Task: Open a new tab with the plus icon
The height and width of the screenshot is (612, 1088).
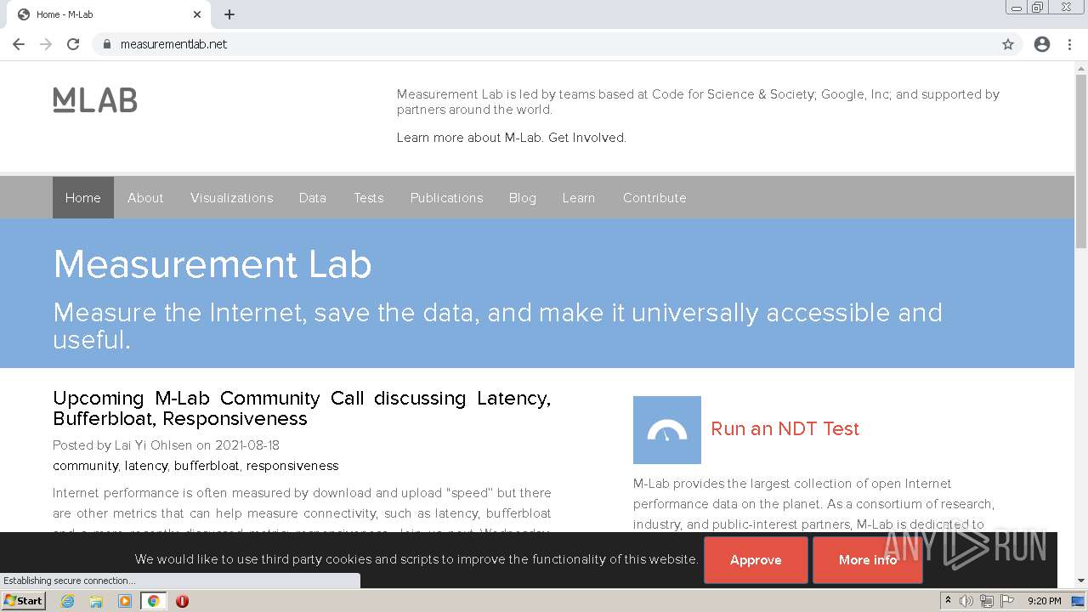Action: click(229, 14)
